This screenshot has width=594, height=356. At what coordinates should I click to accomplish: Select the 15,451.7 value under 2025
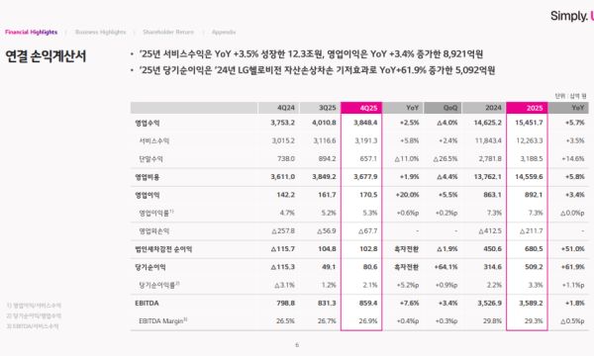[529, 123]
